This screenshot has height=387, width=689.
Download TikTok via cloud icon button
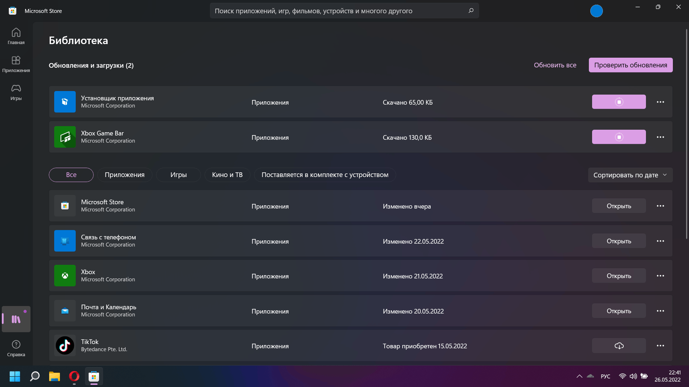coord(619,345)
